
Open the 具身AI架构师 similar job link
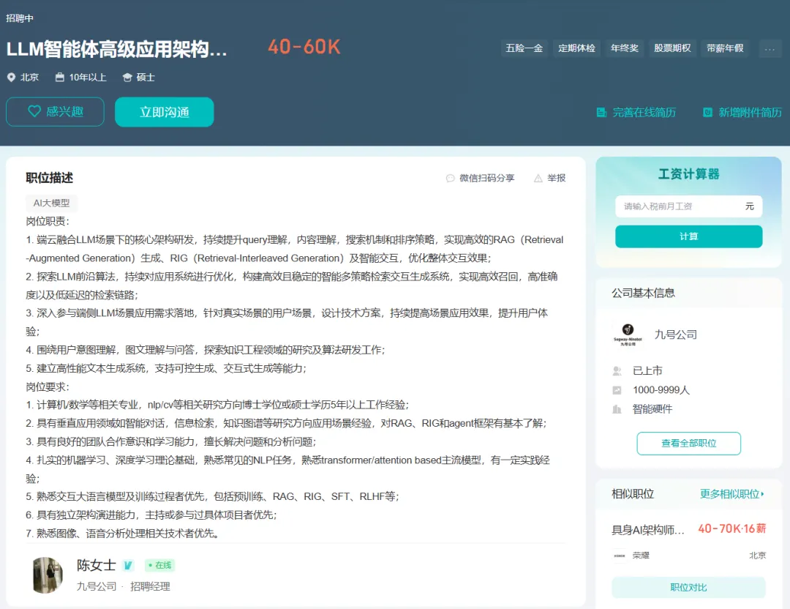tap(648, 529)
